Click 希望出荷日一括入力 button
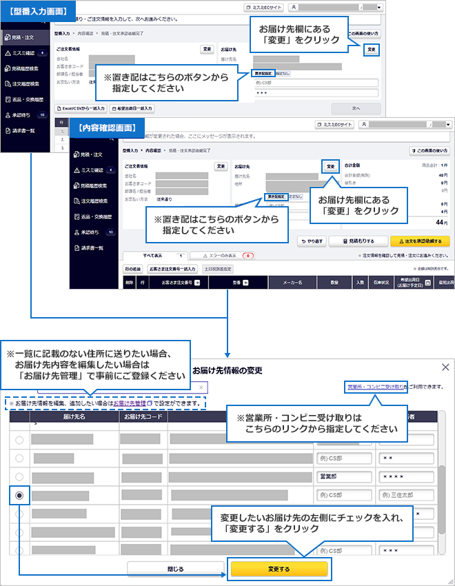This screenshot has width=455, height=586. [132, 108]
